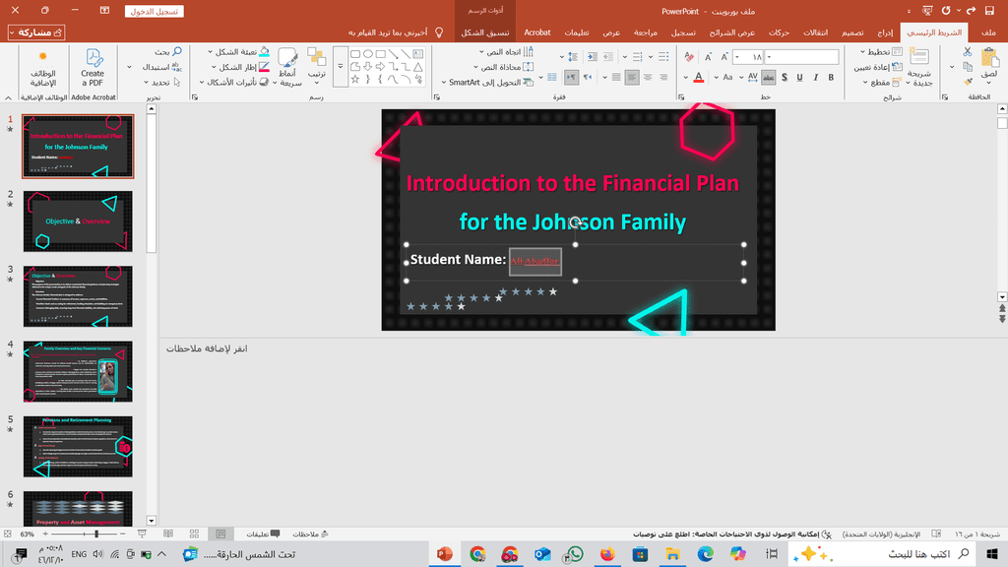Click the add columns icon

(x=552, y=77)
